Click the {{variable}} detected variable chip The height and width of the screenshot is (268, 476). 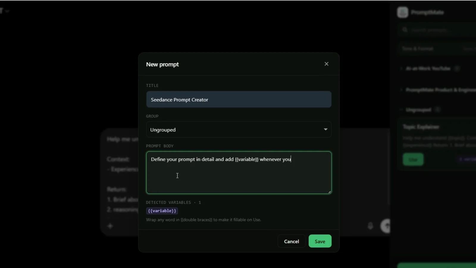point(162,211)
